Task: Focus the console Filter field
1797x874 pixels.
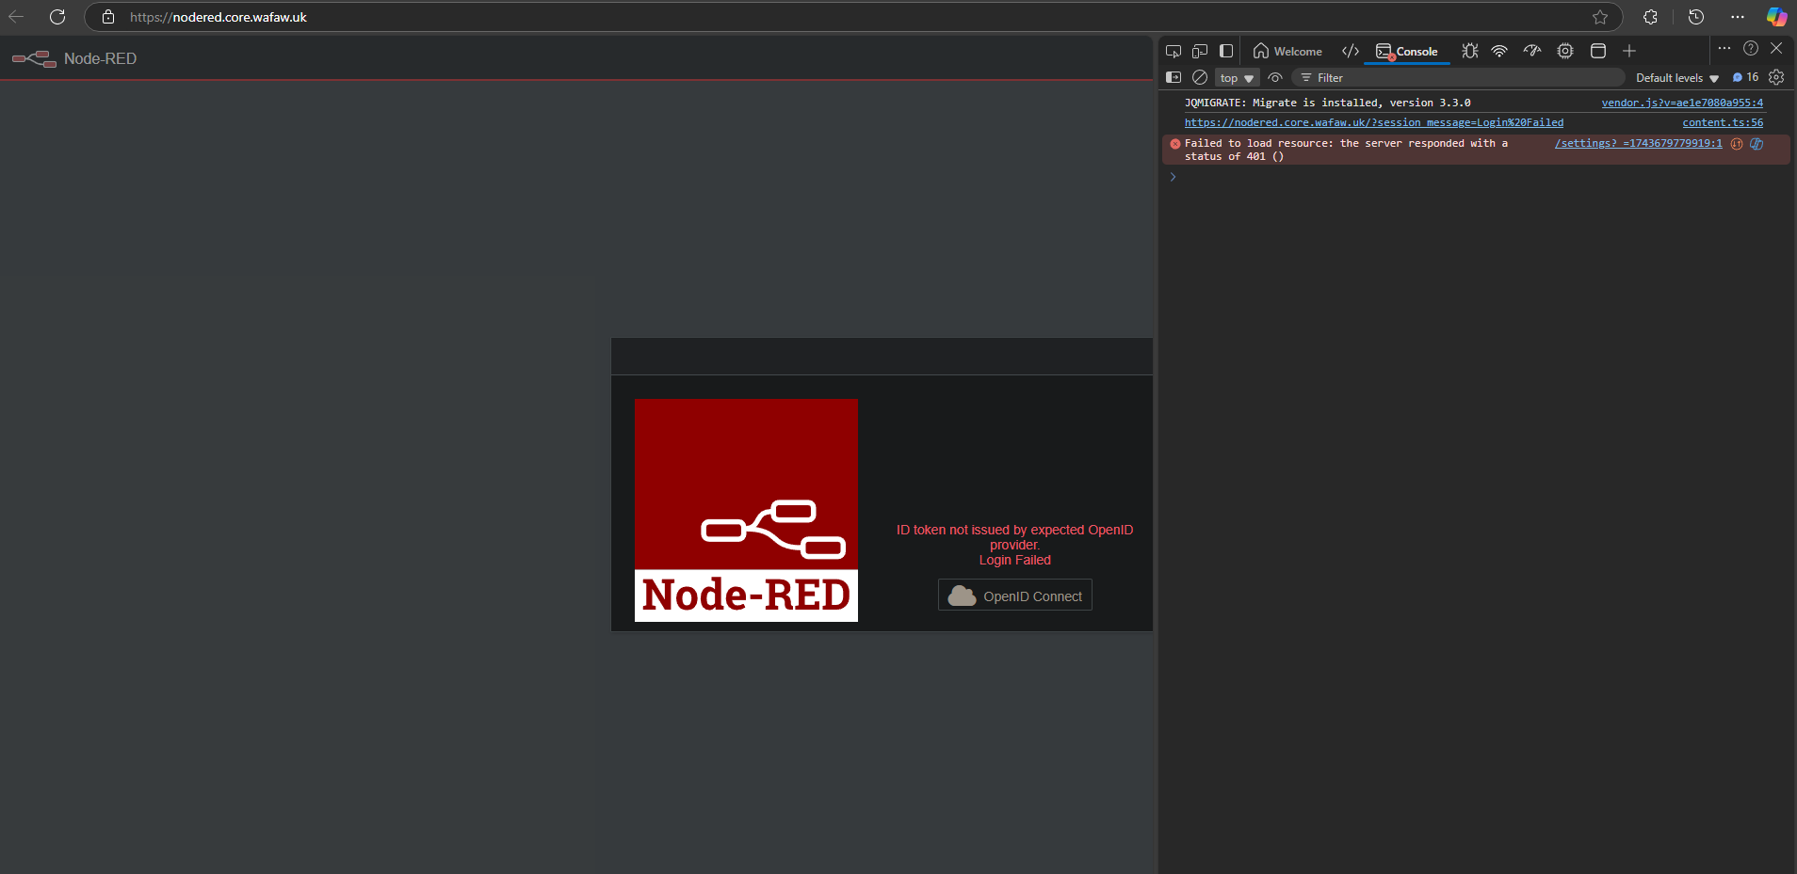Action: [x=1458, y=77]
